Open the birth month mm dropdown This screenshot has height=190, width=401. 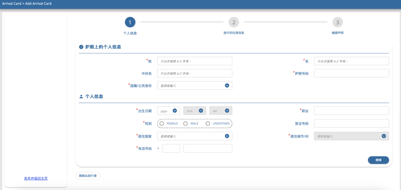pyautogui.click(x=201, y=111)
